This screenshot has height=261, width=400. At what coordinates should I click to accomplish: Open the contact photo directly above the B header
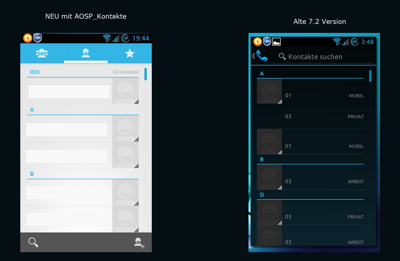269,141
